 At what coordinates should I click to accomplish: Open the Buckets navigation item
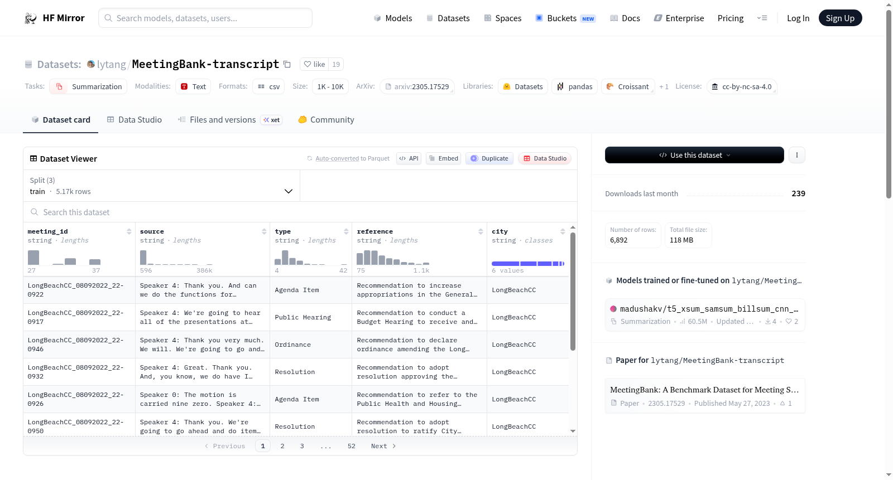pyautogui.click(x=565, y=18)
